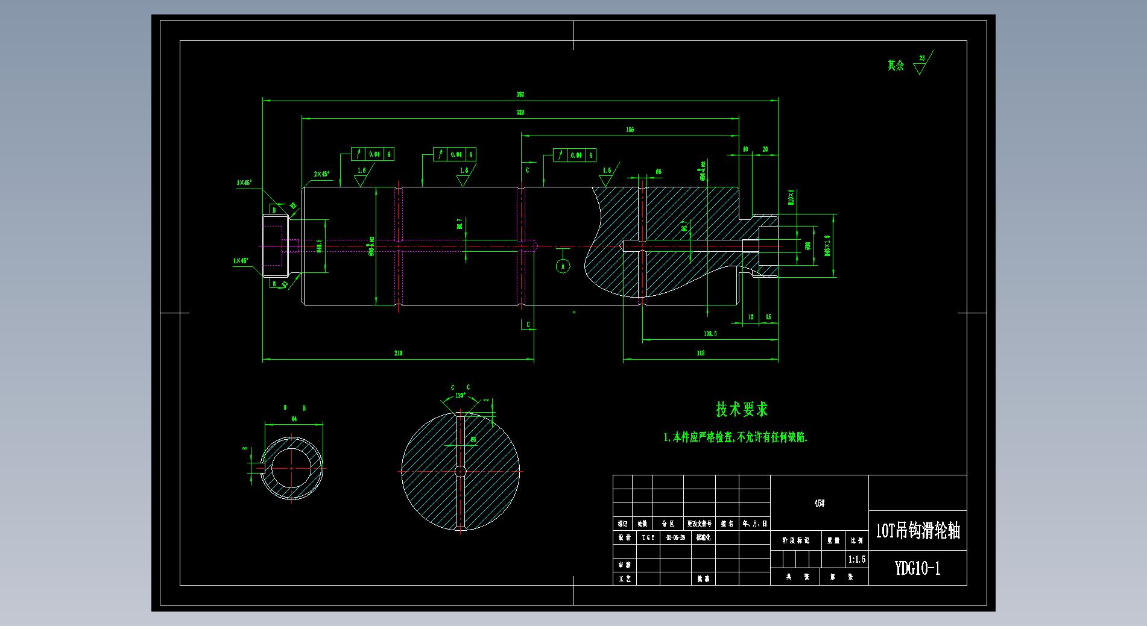1147x626 pixels.
Task: Click the leftmost 0.04 A tolerance frame
Action: (373, 154)
